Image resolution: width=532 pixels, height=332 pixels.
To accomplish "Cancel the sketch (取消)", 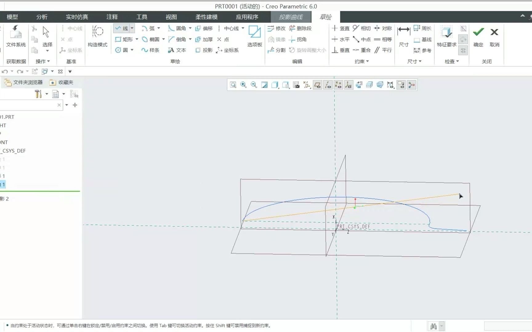I will pyautogui.click(x=494, y=36).
